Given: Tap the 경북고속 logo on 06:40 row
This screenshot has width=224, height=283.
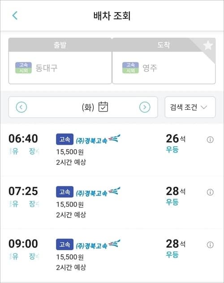Looking at the screenshot, I should (98, 139).
